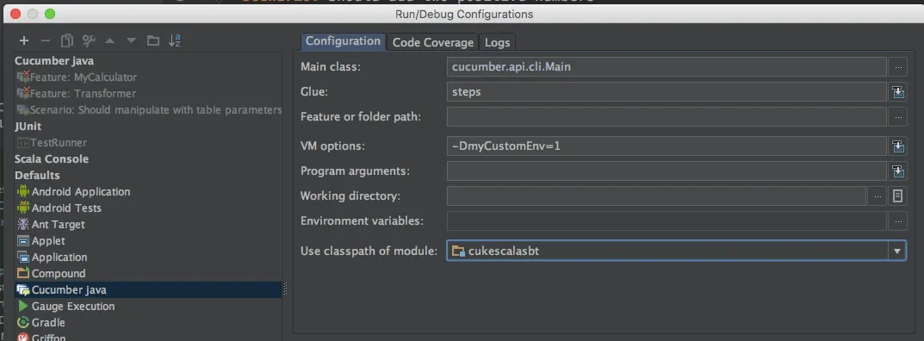Switch to the Code Coverage tab
The height and width of the screenshot is (341, 924).
click(432, 42)
